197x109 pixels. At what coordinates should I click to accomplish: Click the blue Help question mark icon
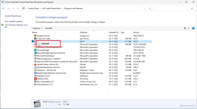coord(193,28)
